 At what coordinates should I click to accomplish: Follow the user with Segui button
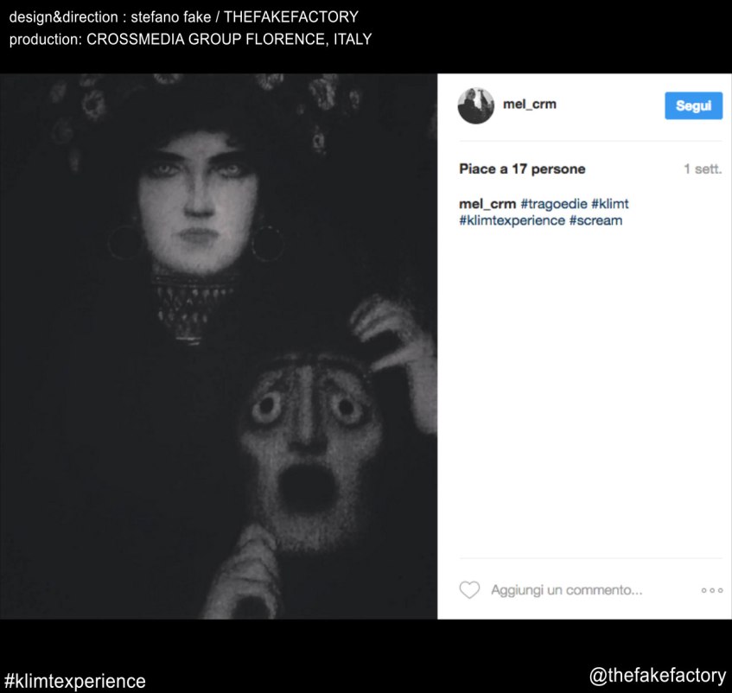(693, 106)
